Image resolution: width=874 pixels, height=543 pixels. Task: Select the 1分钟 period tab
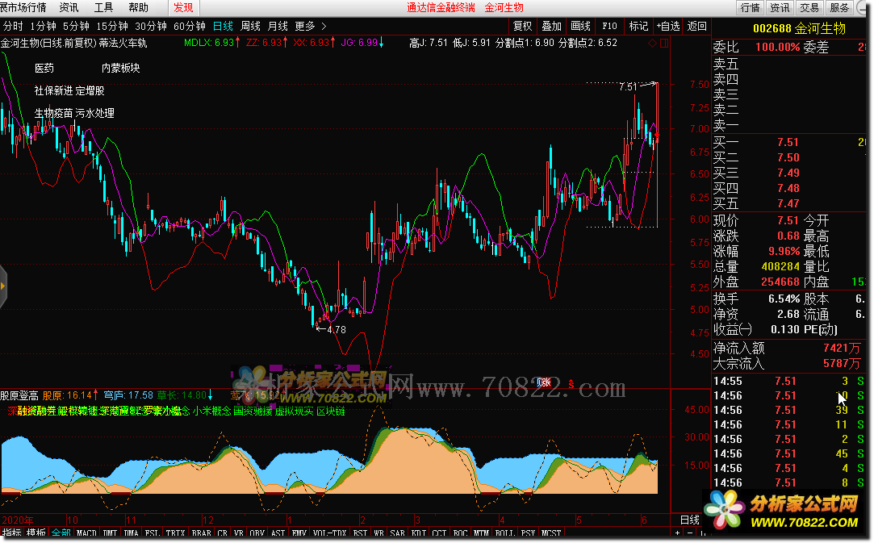point(43,26)
